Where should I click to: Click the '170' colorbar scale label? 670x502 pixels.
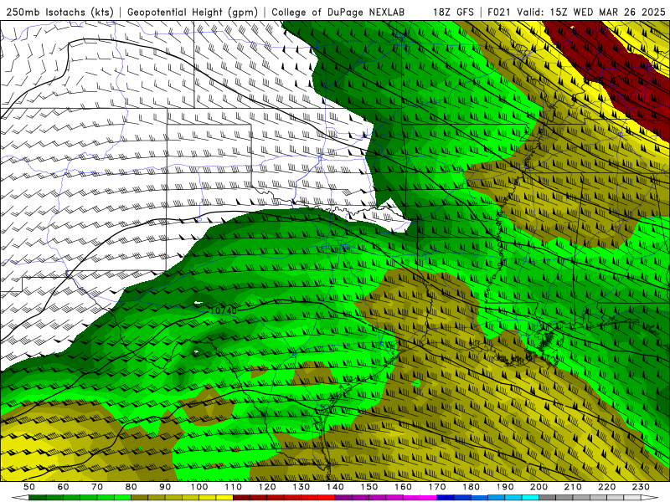tap(436, 487)
